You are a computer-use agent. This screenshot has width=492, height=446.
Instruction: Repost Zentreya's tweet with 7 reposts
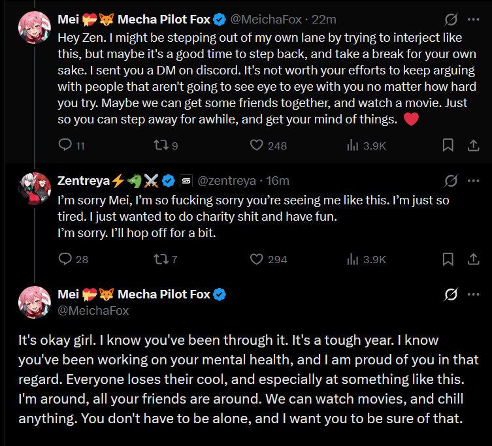(160, 259)
